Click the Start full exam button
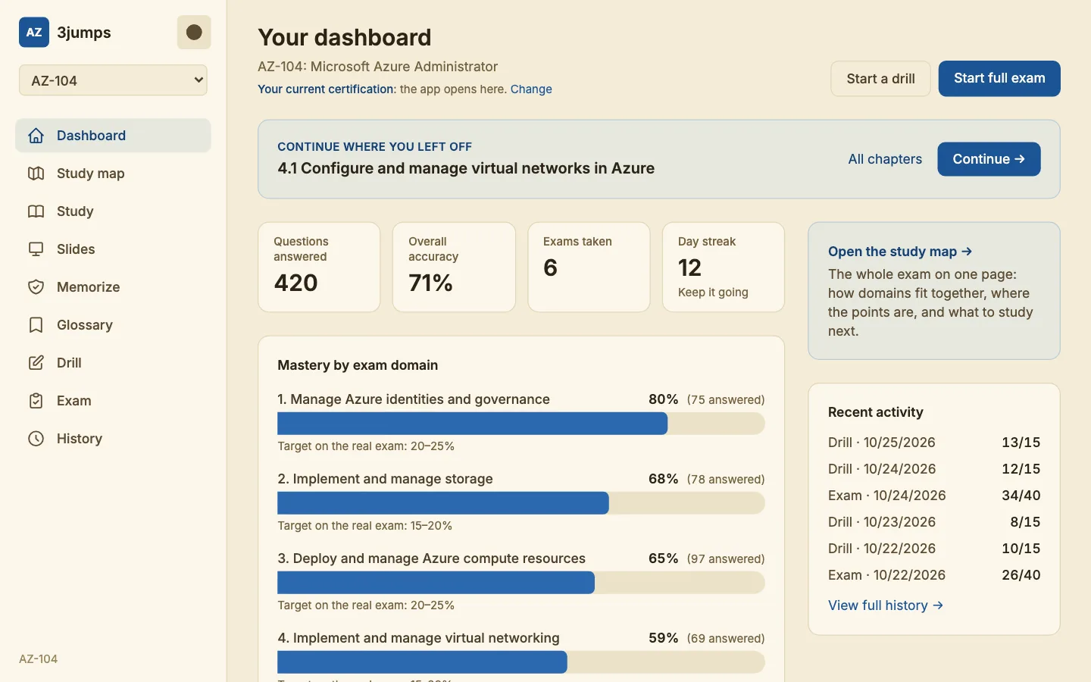The width and height of the screenshot is (1091, 682). [999, 79]
